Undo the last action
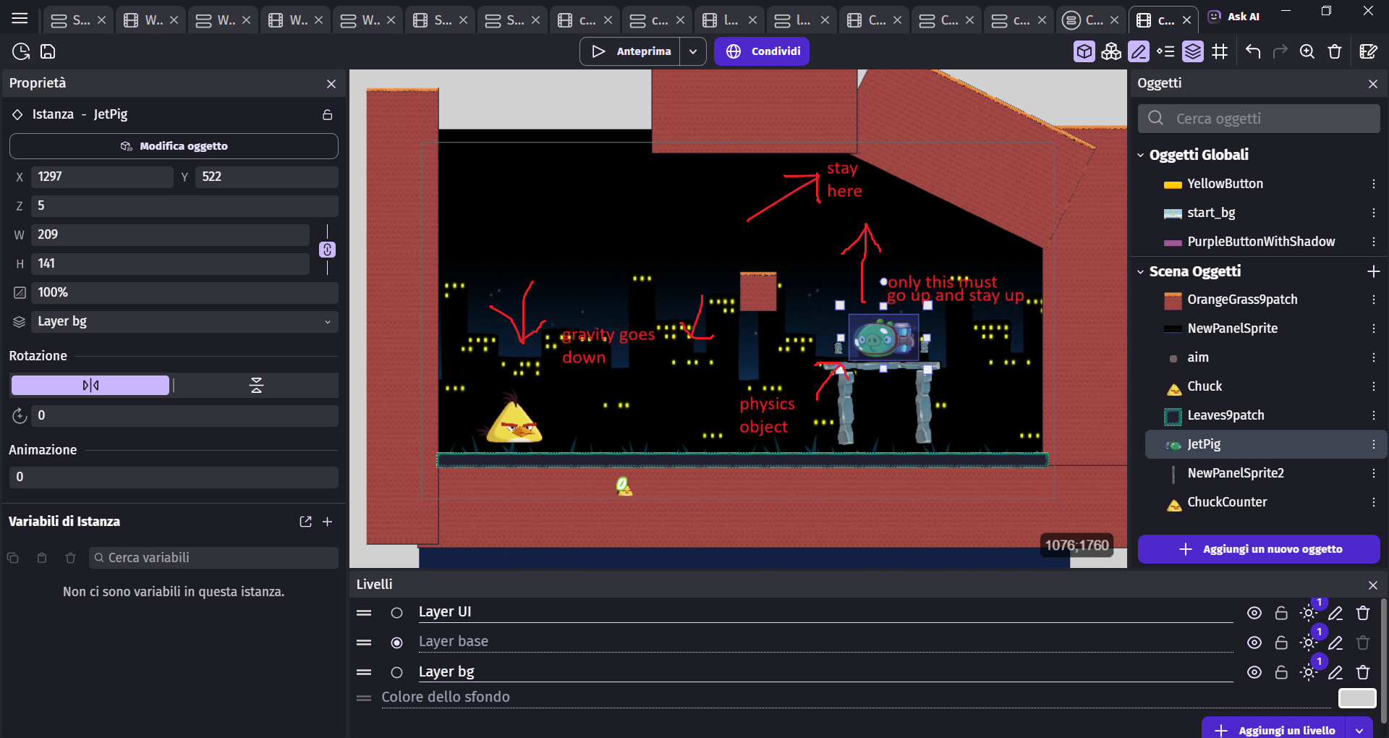The width and height of the screenshot is (1389, 738). (x=1253, y=51)
